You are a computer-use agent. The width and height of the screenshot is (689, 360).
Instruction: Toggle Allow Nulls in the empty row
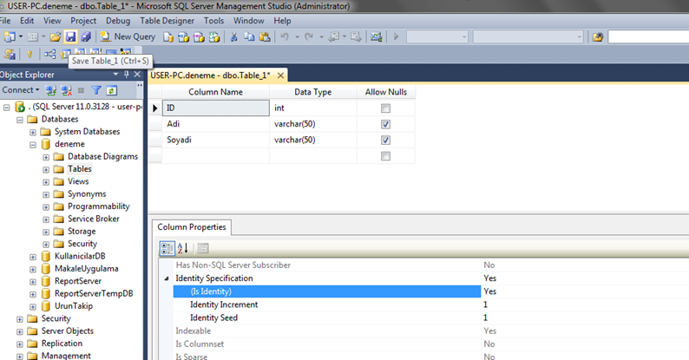click(x=385, y=156)
